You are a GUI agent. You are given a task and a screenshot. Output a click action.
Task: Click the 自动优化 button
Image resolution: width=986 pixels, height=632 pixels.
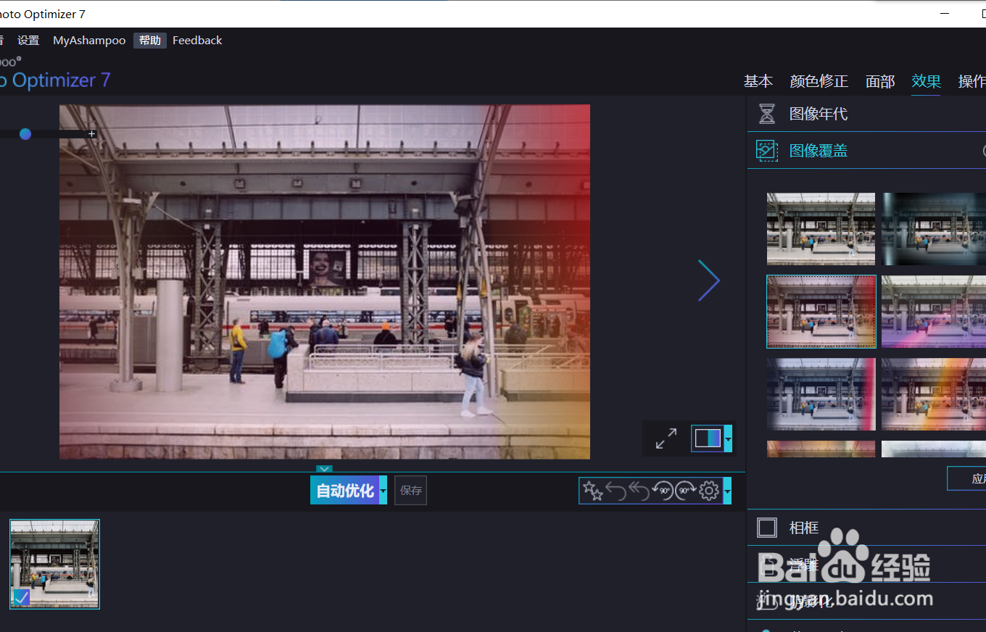[345, 491]
